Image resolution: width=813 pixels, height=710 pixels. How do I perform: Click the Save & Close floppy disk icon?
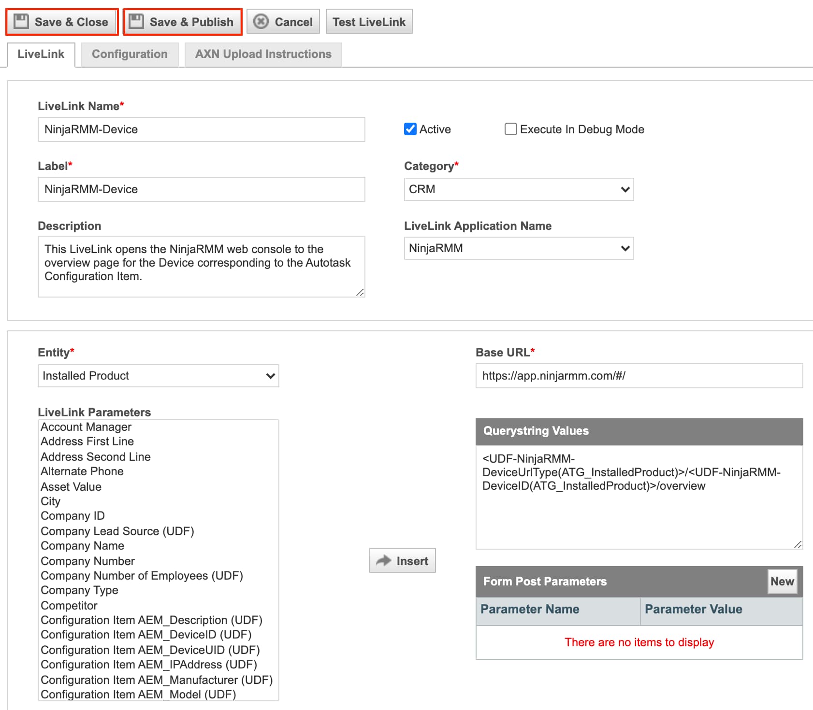pos(21,22)
